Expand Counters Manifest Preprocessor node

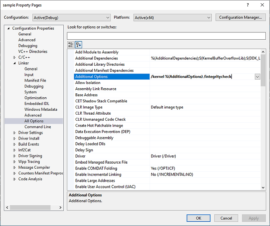pos(14,173)
